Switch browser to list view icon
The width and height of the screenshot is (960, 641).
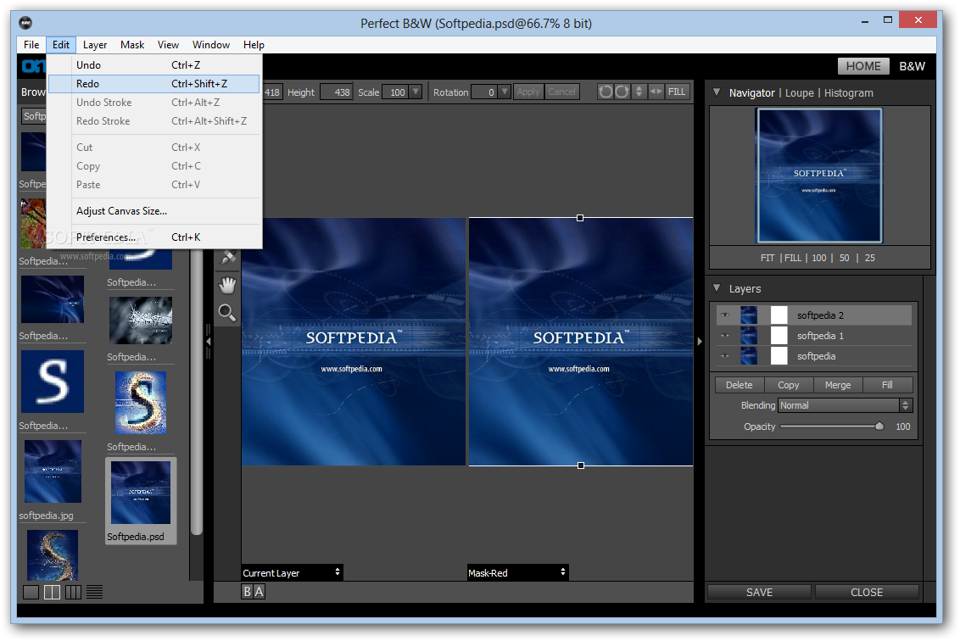click(x=94, y=592)
